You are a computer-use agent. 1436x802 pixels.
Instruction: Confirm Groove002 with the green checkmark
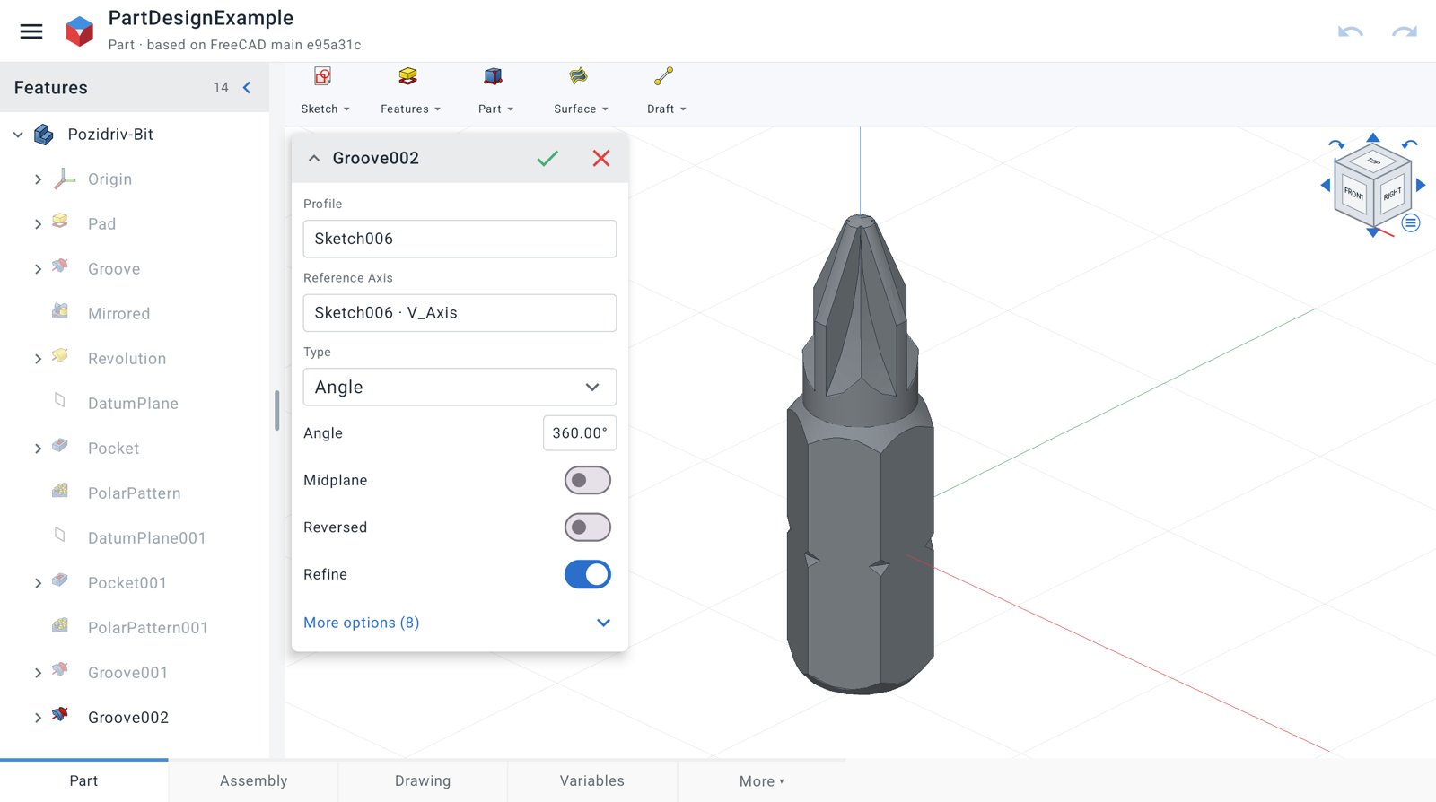pyautogui.click(x=547, y=159)
